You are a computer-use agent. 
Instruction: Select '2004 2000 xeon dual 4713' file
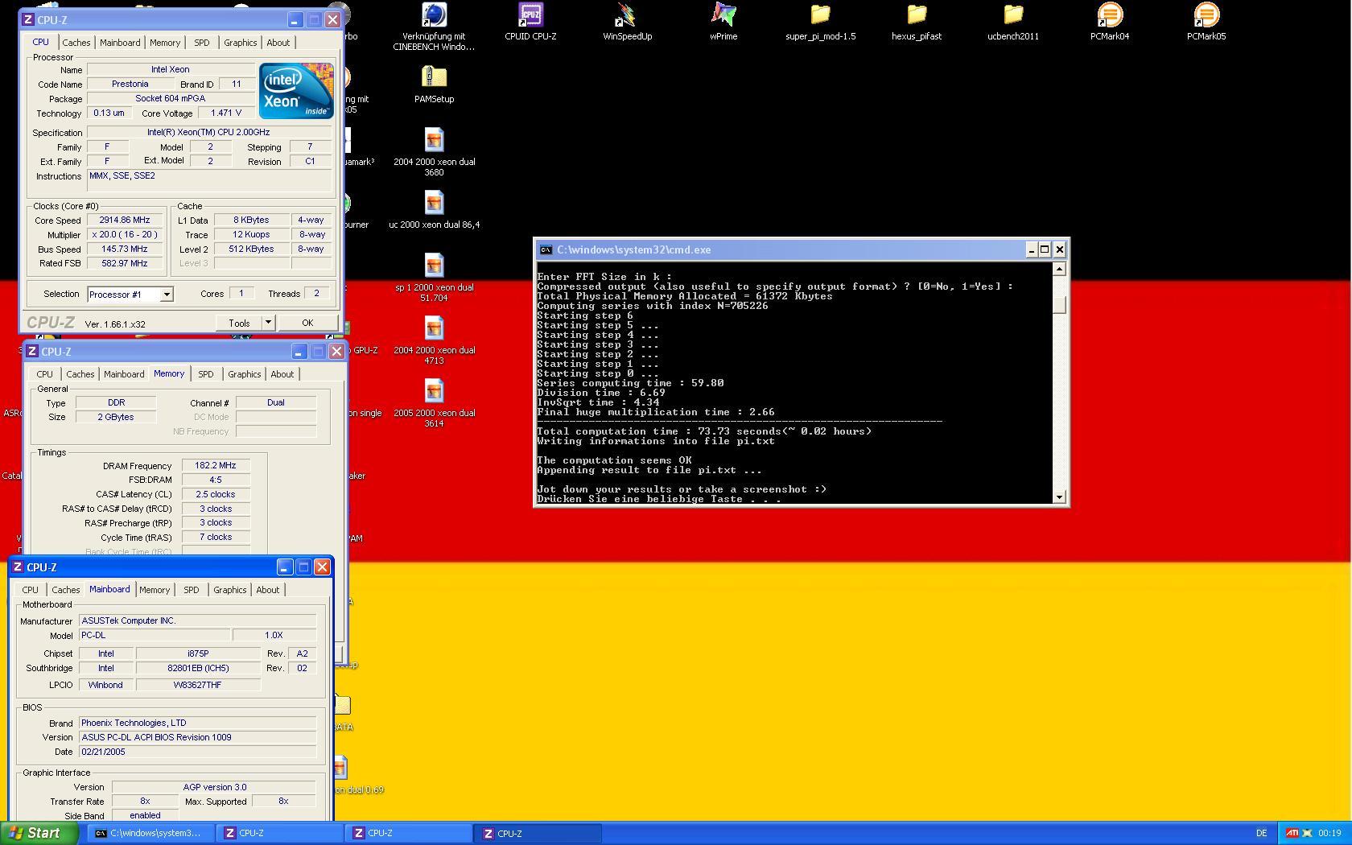click(x=434, y=329)
